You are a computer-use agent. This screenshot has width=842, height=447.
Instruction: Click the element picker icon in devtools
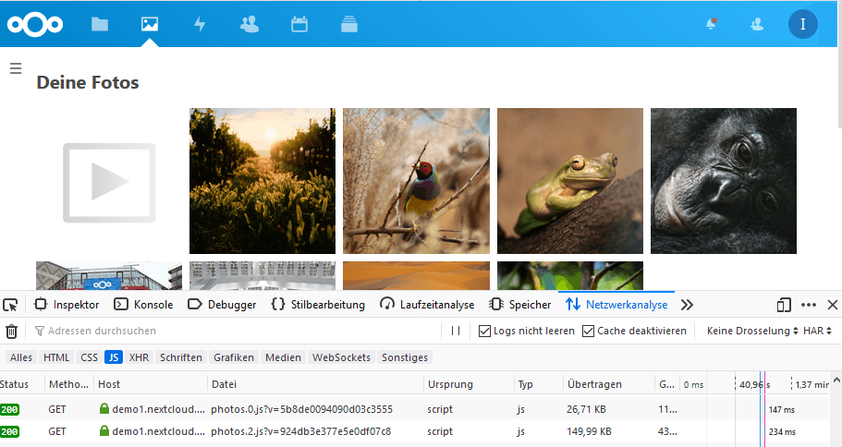(x=11, y=305)
